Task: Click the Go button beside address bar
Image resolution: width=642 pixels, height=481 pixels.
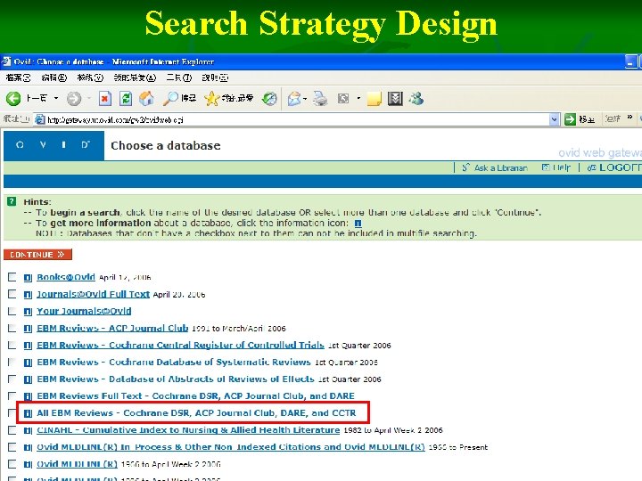Action: [580, 119]
